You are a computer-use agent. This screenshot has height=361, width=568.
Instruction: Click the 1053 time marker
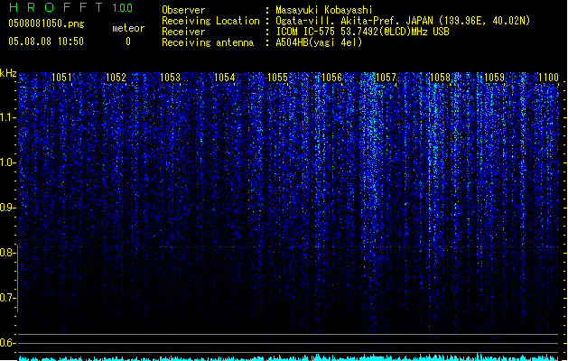pyautogui.click(x=170, y=78)
